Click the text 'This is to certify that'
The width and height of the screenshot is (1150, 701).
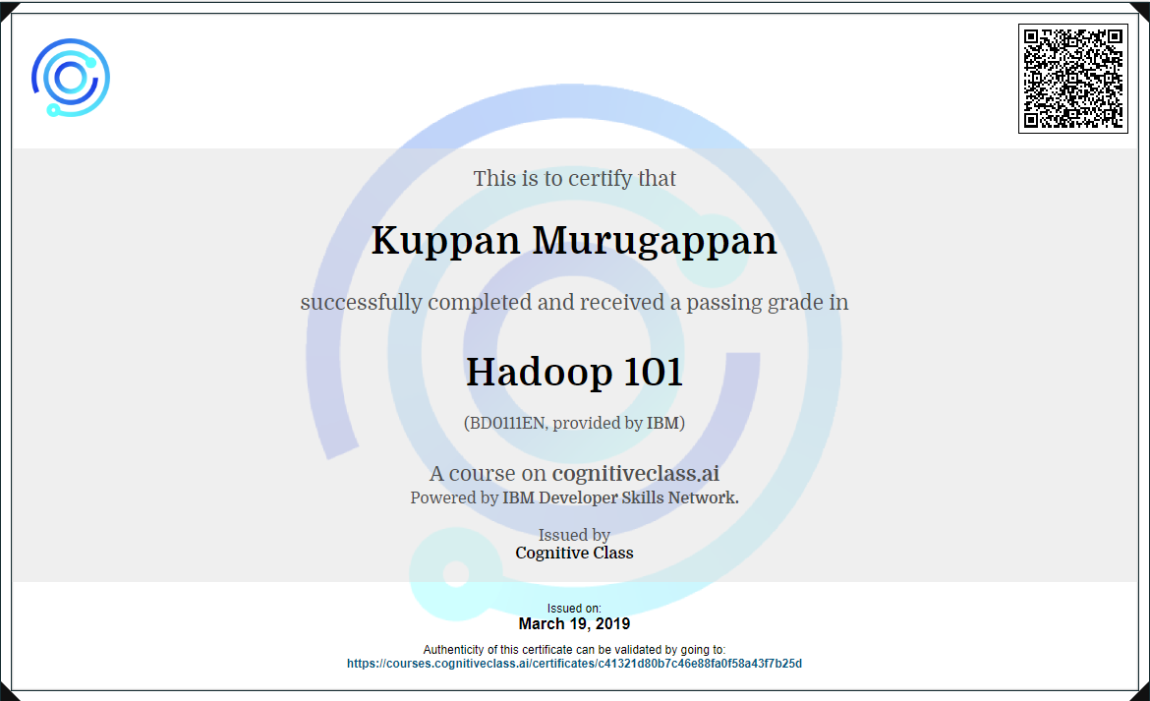coord(574,178)
